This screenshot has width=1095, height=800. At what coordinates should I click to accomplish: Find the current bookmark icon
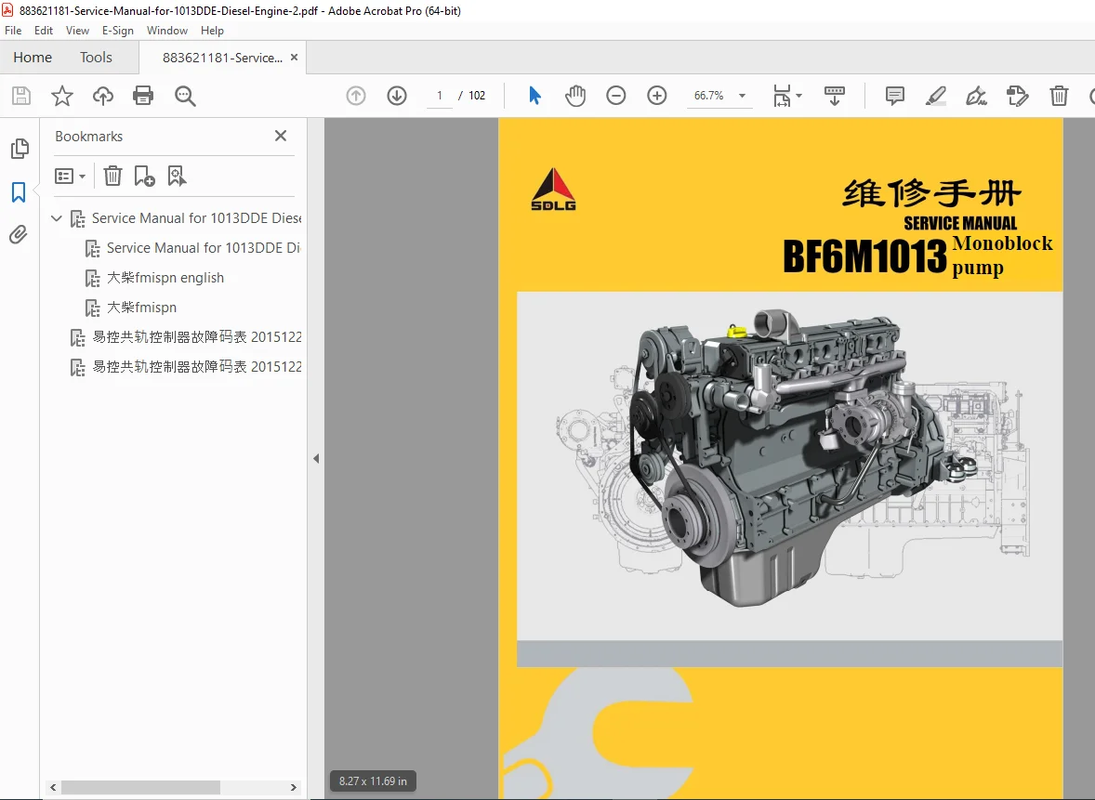(x=177, y=176)
